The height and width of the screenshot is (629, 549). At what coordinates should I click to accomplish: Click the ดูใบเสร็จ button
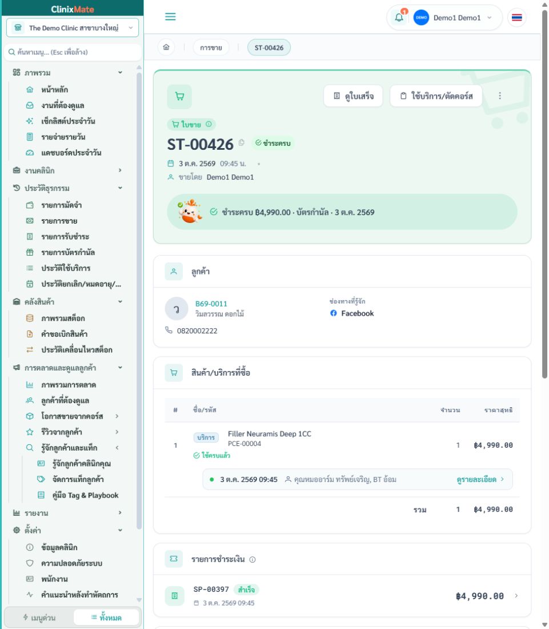tap(353, 96)
